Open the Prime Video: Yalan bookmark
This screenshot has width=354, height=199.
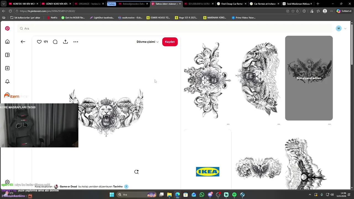pos(244,18)
